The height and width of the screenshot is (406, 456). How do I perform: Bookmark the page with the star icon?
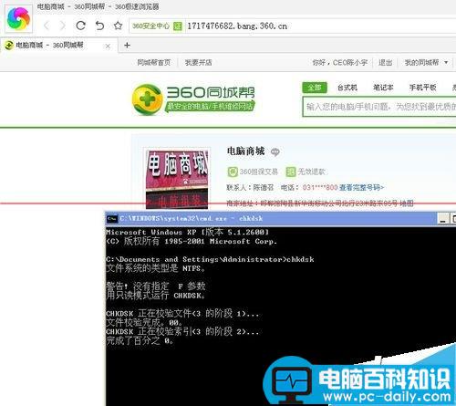coord(118,26)
